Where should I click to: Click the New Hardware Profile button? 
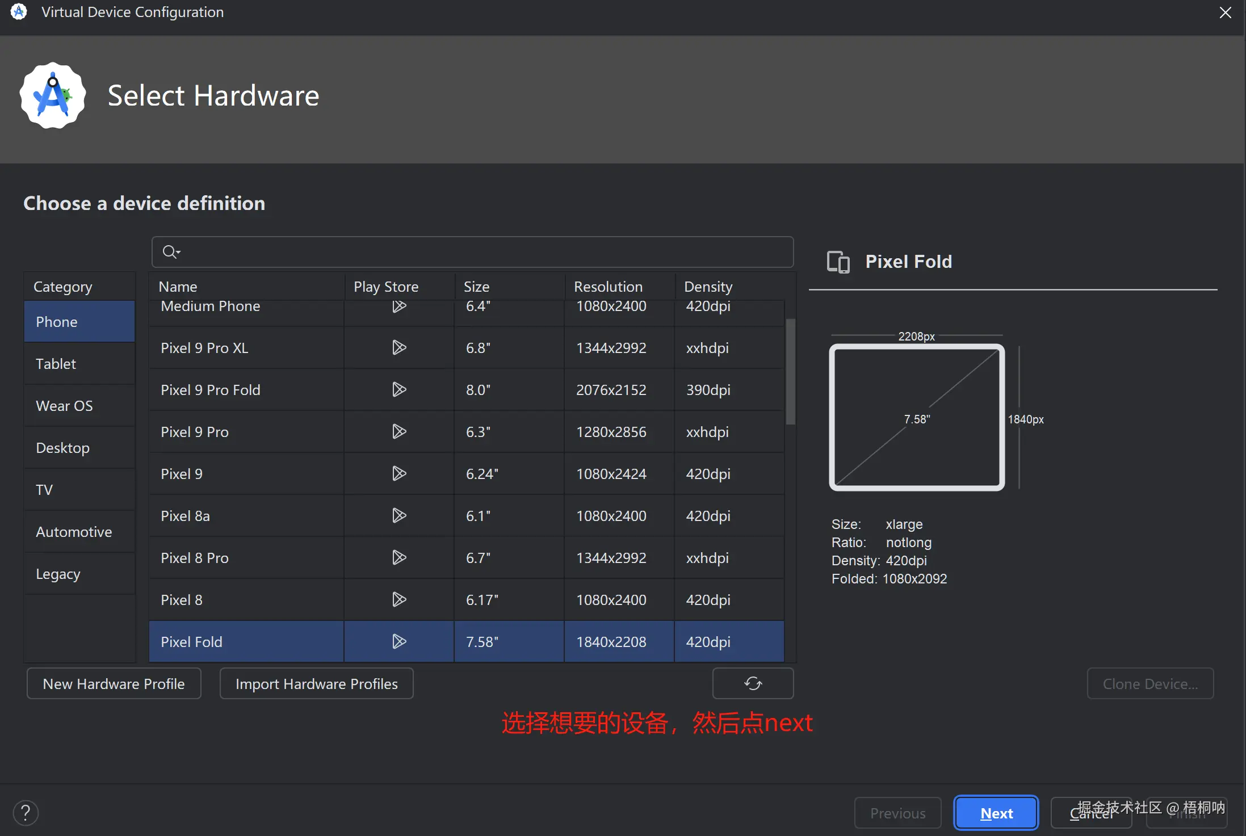[x=114, y=683]
